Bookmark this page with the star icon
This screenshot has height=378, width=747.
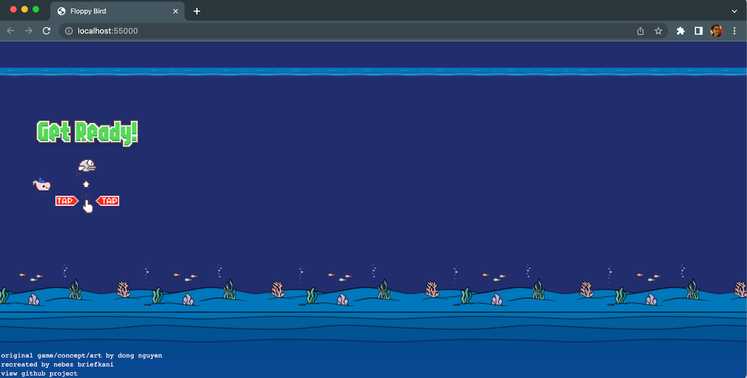[x=658, y=31]
